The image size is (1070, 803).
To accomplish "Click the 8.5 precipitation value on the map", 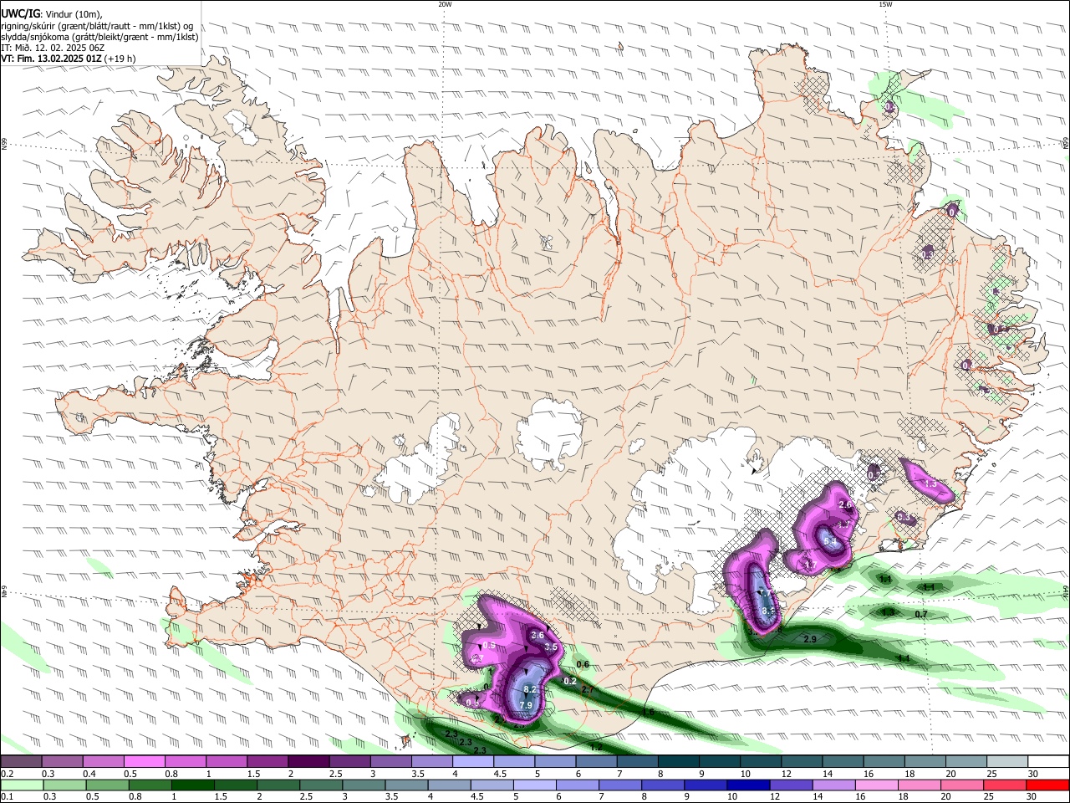I will pos(769,611).
